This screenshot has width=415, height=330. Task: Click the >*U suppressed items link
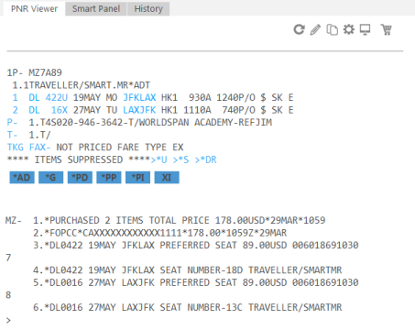158,159
